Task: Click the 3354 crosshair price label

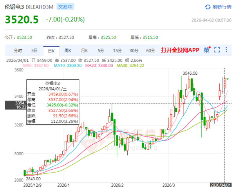Action: point(16,105)
